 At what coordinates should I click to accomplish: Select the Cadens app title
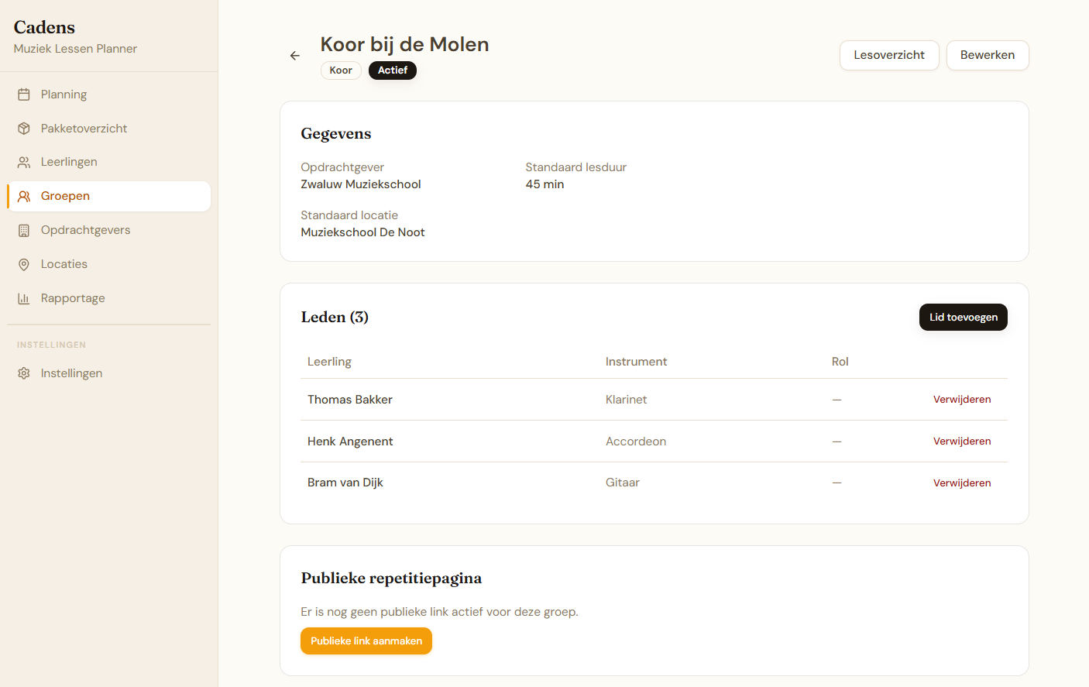click(43, 27)
